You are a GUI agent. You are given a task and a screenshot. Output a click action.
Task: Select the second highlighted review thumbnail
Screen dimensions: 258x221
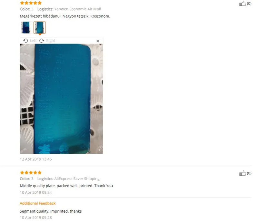tap(39, 28)
